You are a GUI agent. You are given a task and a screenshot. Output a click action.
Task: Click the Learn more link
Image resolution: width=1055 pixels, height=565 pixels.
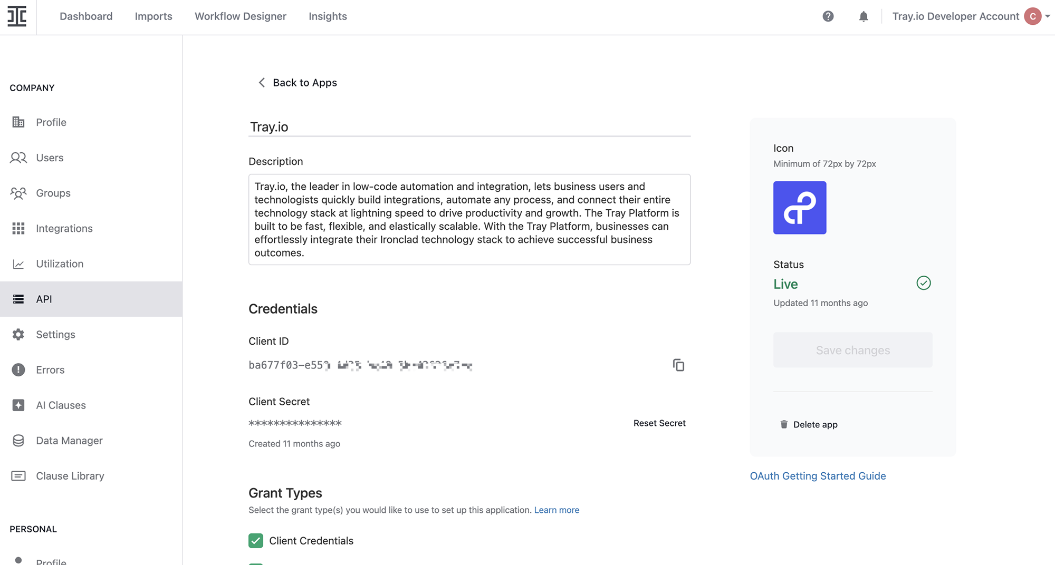click(x=557, y=510)
